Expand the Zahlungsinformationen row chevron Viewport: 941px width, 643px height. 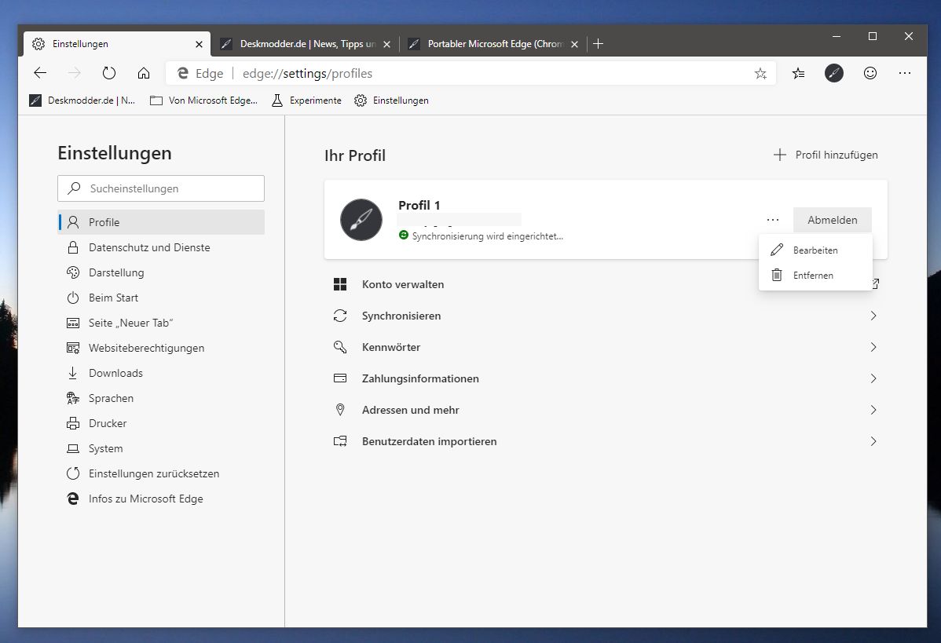coord(873,378)
